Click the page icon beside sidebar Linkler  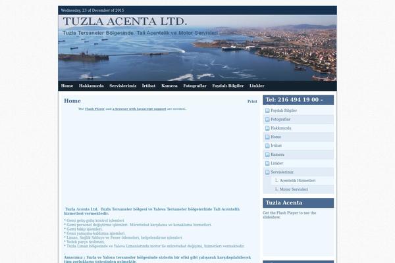(x=267, y=163)
